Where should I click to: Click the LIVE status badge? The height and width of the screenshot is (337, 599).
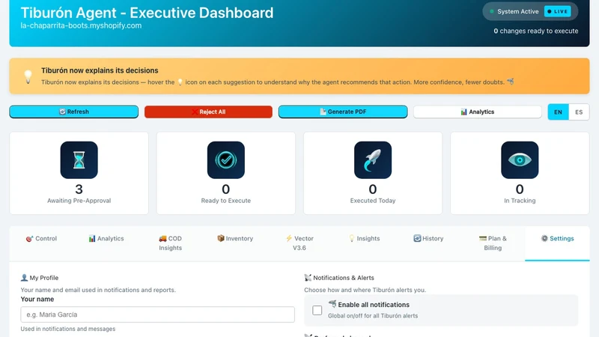point(557,11)
